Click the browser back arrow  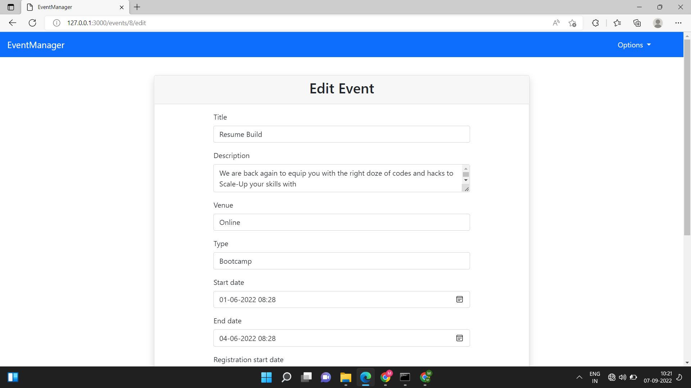click(x=13, y=23)
